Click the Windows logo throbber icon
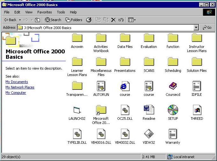217x161 pixels. 209,12
